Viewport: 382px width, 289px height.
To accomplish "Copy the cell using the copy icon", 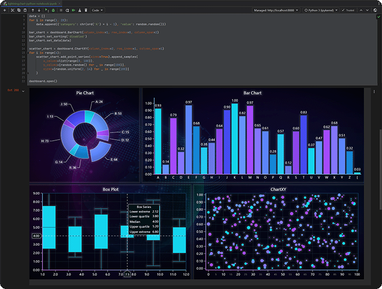I will click(x=19, y=10).
